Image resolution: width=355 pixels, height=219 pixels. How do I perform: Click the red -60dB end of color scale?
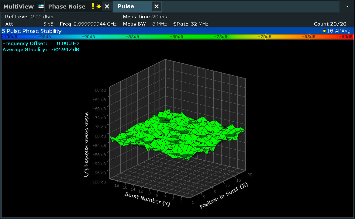[x=346, y=37]
